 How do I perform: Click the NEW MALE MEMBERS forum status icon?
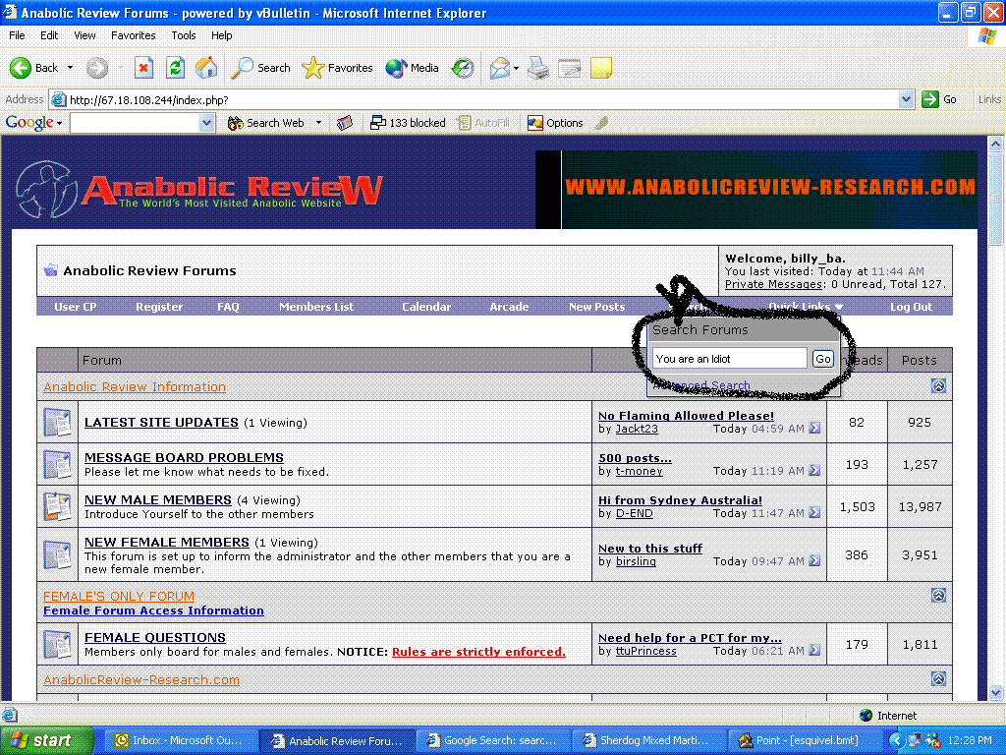(57, 506)
